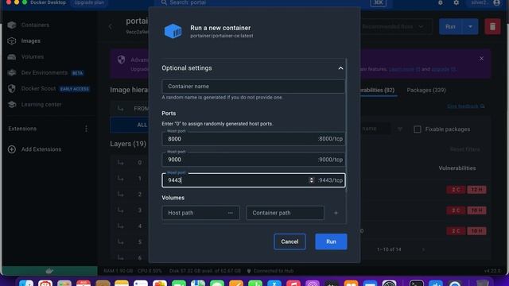Select the ALL layers row

(130, 125)
